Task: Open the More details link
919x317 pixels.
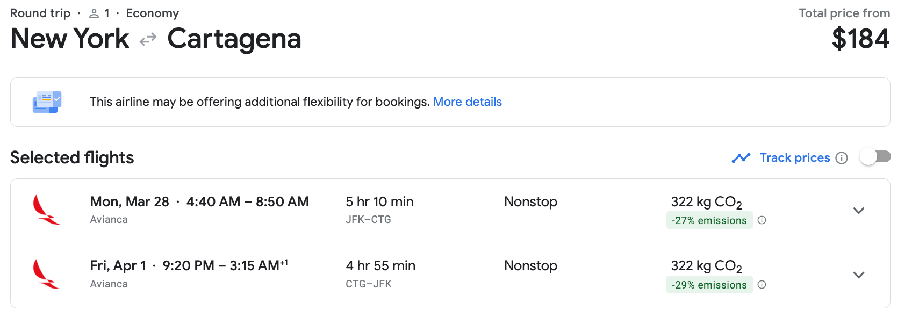Action: pyautogui.click(x=467, y=102)
